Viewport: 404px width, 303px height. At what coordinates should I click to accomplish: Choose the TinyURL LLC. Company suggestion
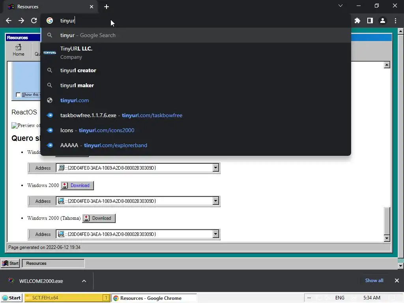tap(196, 52)
